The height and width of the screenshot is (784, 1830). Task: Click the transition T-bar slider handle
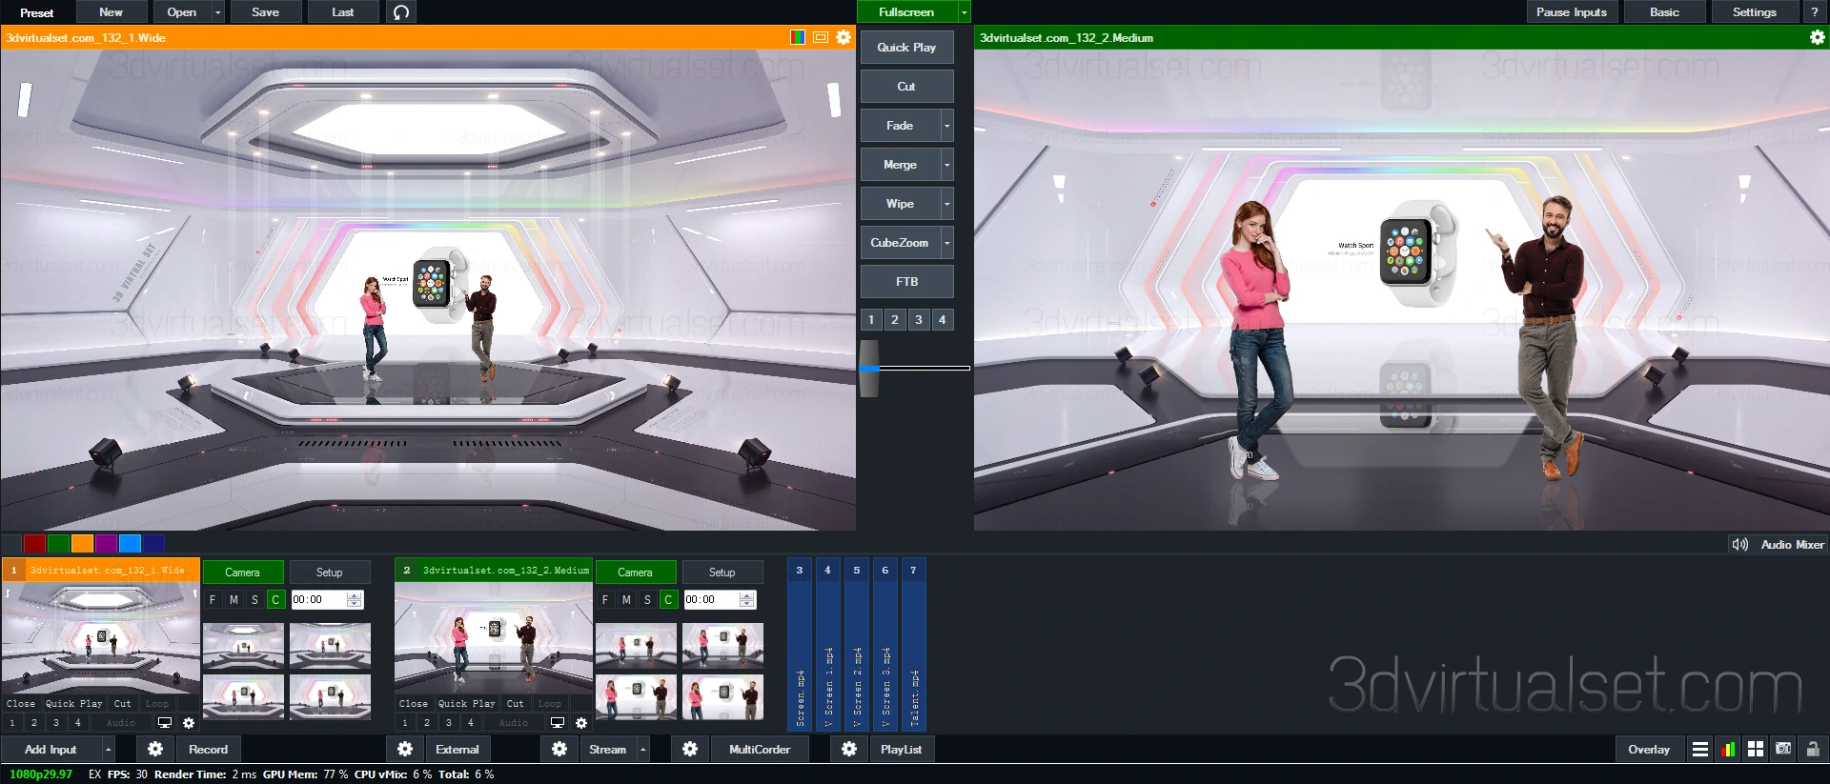coord(868,368)
